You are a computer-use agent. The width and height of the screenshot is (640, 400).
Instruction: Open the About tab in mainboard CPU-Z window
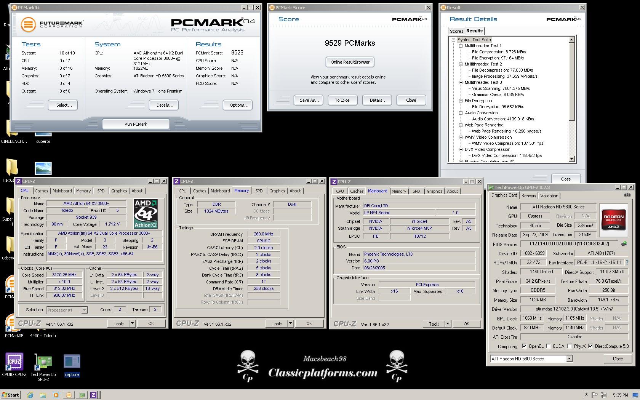(453, 191)
